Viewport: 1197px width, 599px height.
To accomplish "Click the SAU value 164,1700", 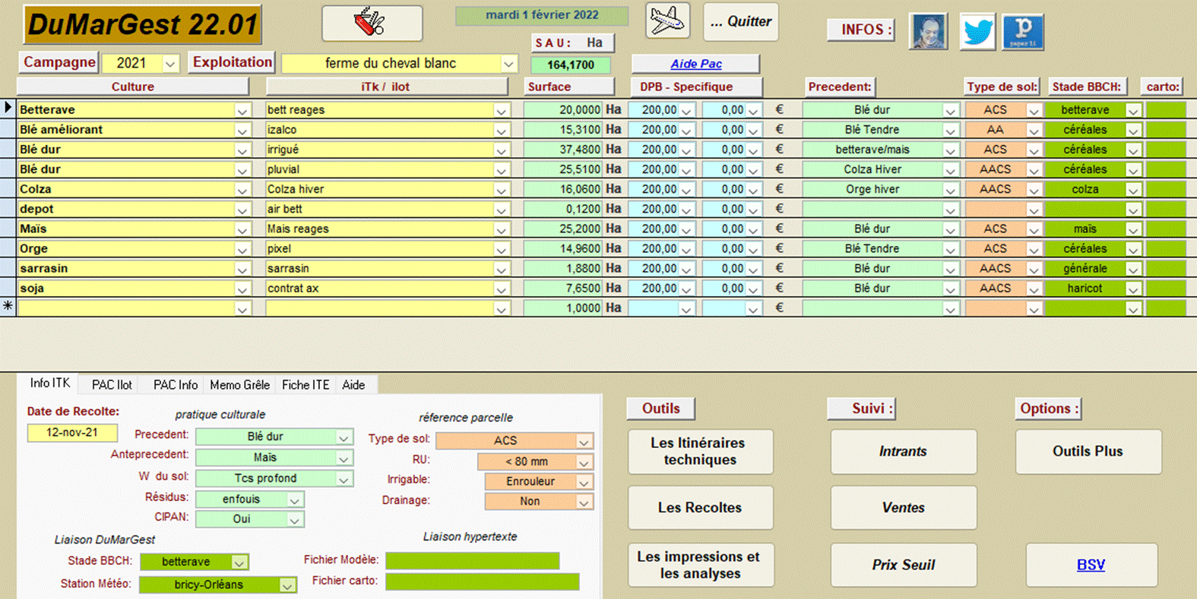I will click(x=570, y=65).
